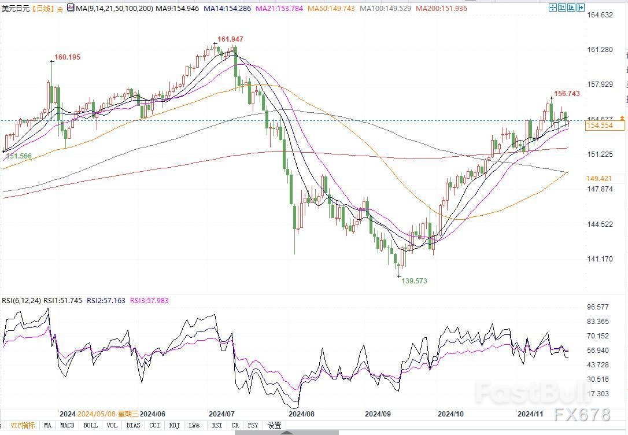Switch to the MA indicator tab
This screenshot has width=628, height=435.
tap(48, 425)
